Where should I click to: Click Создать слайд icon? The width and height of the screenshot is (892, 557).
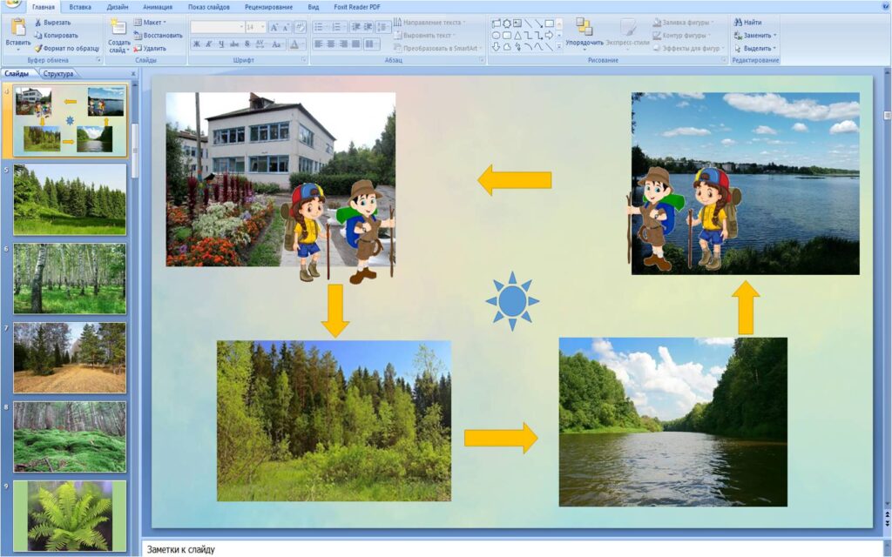click(x=118, y=28)
